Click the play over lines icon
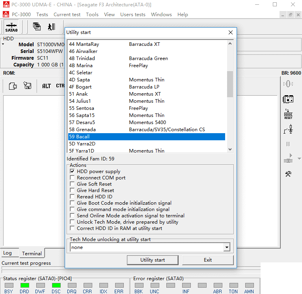This screenshot has width=302, height=294. [x=288, y=158]
